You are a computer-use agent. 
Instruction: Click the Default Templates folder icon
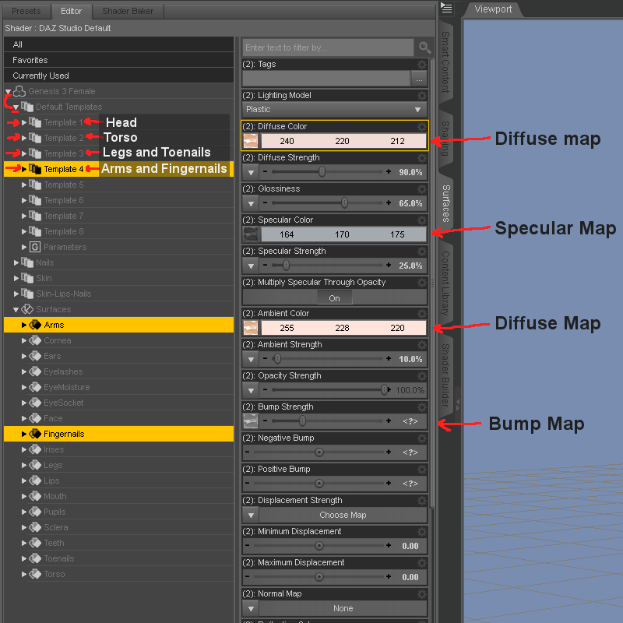27,107
